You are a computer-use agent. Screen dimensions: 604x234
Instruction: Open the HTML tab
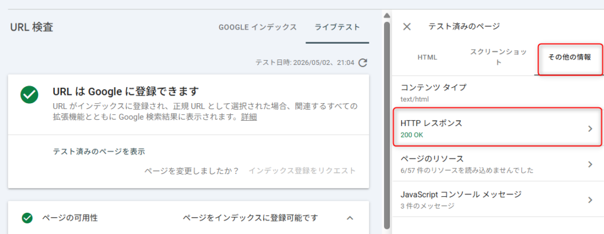click(427, 57)
